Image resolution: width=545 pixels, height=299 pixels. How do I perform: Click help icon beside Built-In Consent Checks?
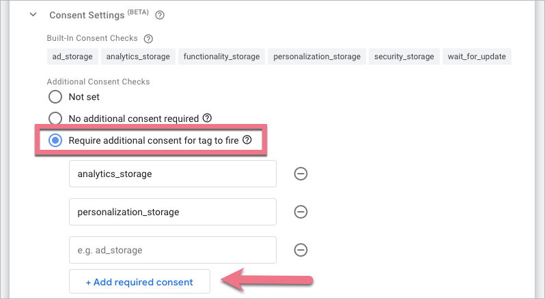149,39
